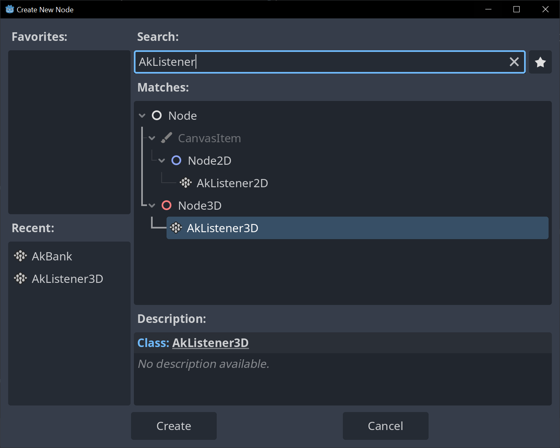The width and height of the screenshot is (560, 448).
Task: Click AkBank icon in Recent list
Action: pyautogui.click(x=20, y=256)
